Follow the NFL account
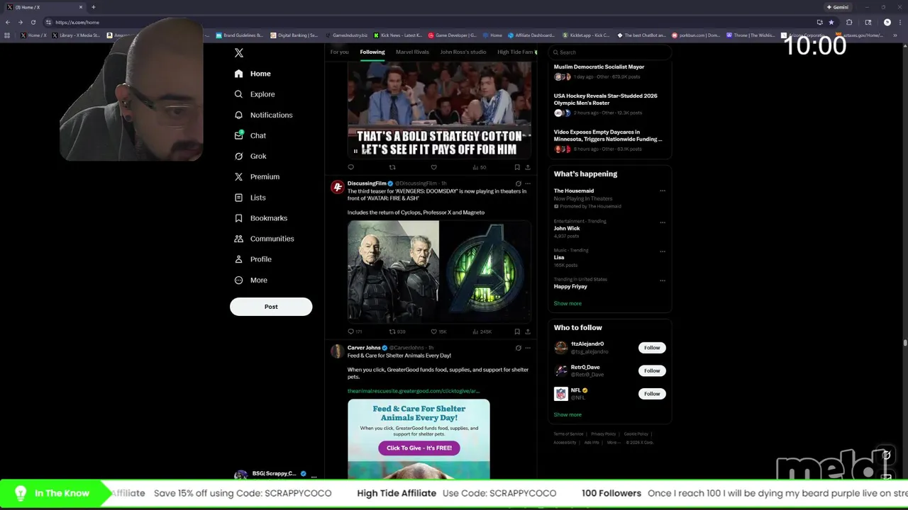Screen dimensions: 908x510 (652, 394)
